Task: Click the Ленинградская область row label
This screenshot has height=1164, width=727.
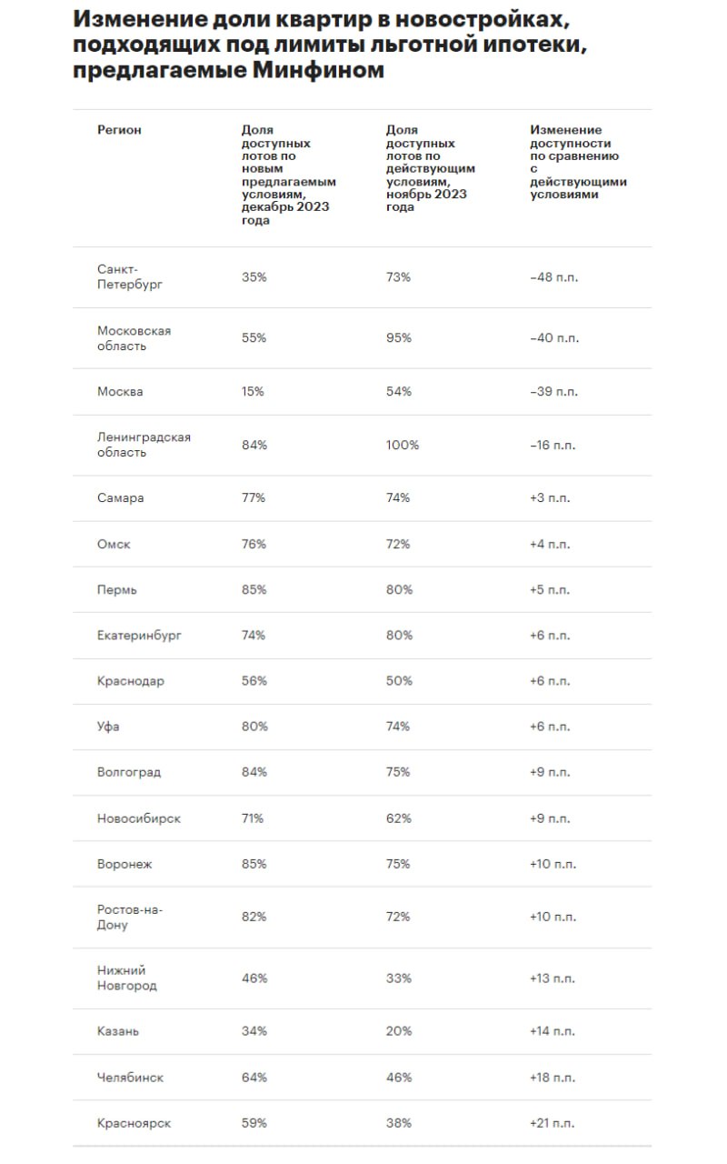Action: tap(144, 445)
